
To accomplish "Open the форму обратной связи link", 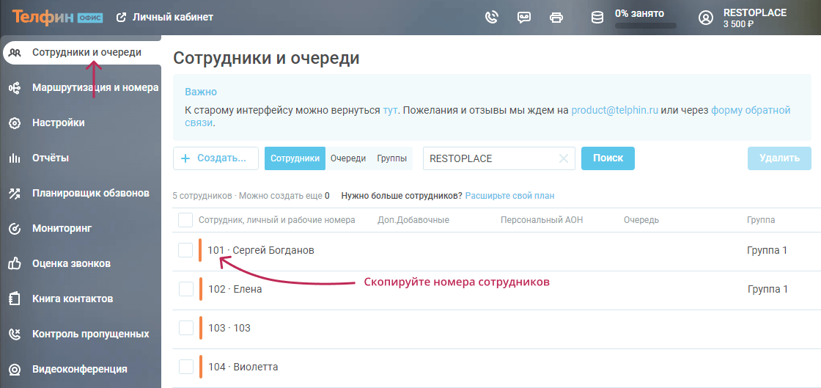I will (751, 111).
